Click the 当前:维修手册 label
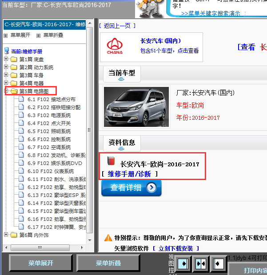267x275 pixels. [27, 51]
